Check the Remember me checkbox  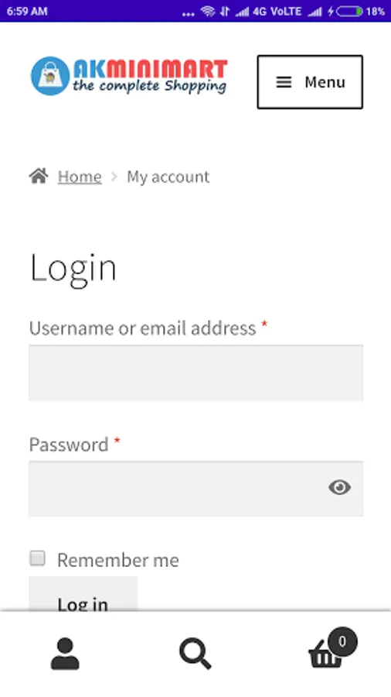(x=37, y=558)
